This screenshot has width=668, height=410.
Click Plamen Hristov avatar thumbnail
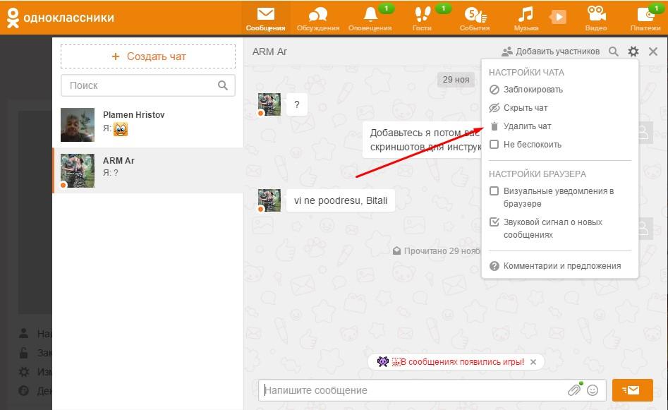coord(78,125)
